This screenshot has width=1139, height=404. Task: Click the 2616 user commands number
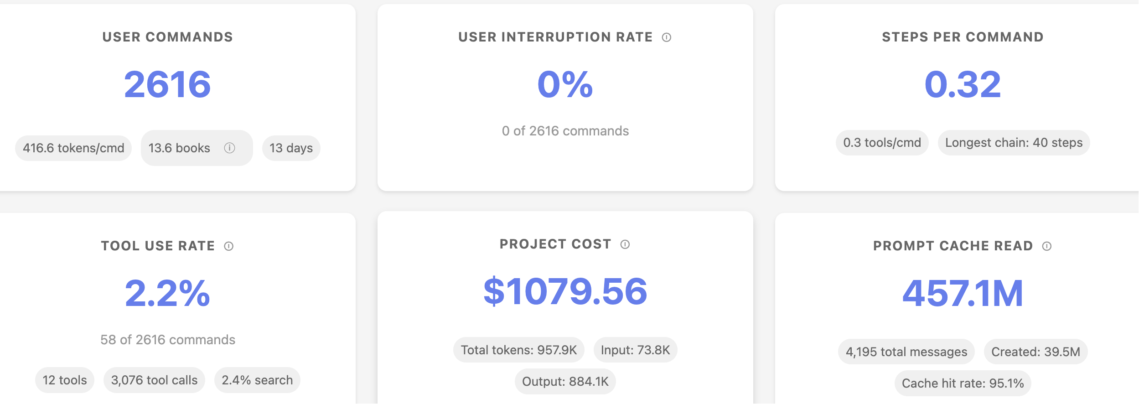tap(167, 84)
